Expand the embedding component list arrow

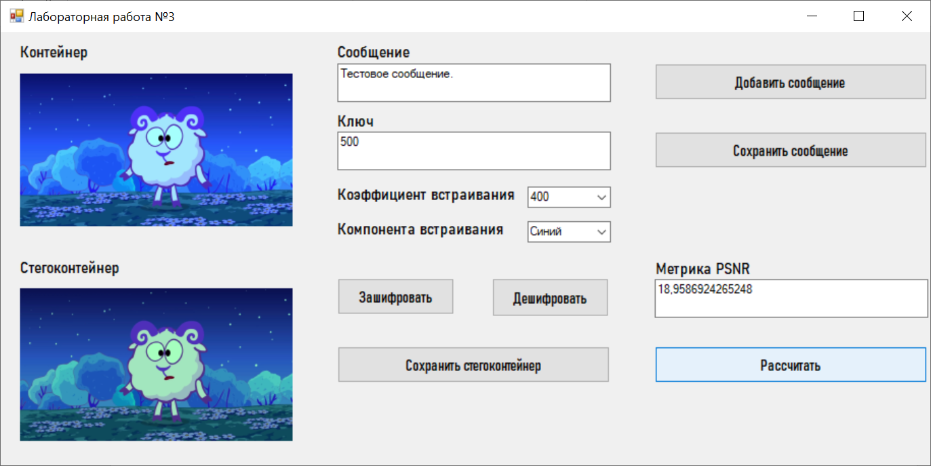pyautogui.click(x=602, y=231)
